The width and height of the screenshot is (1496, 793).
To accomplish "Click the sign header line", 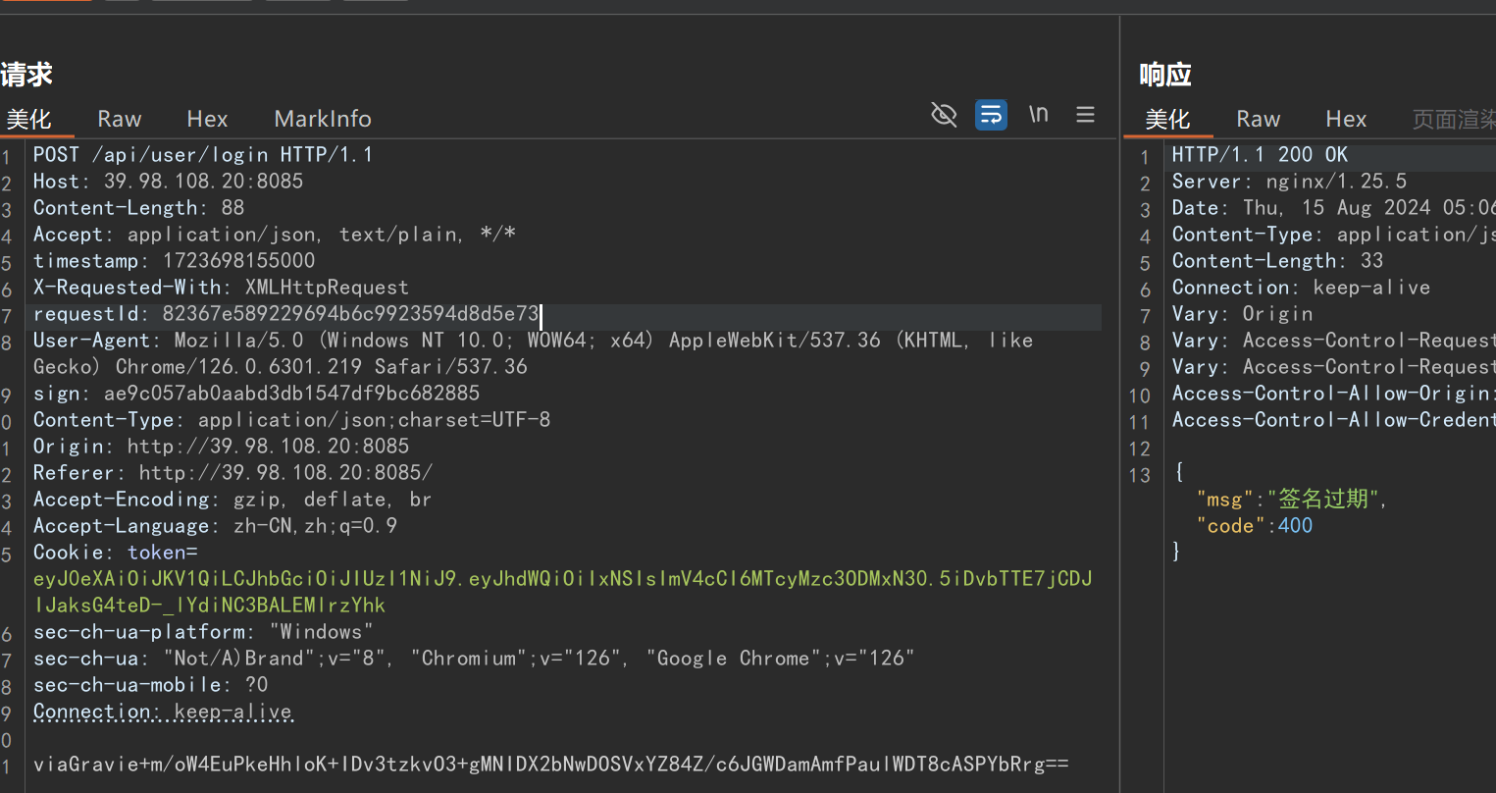I will [x=256, y=394].
